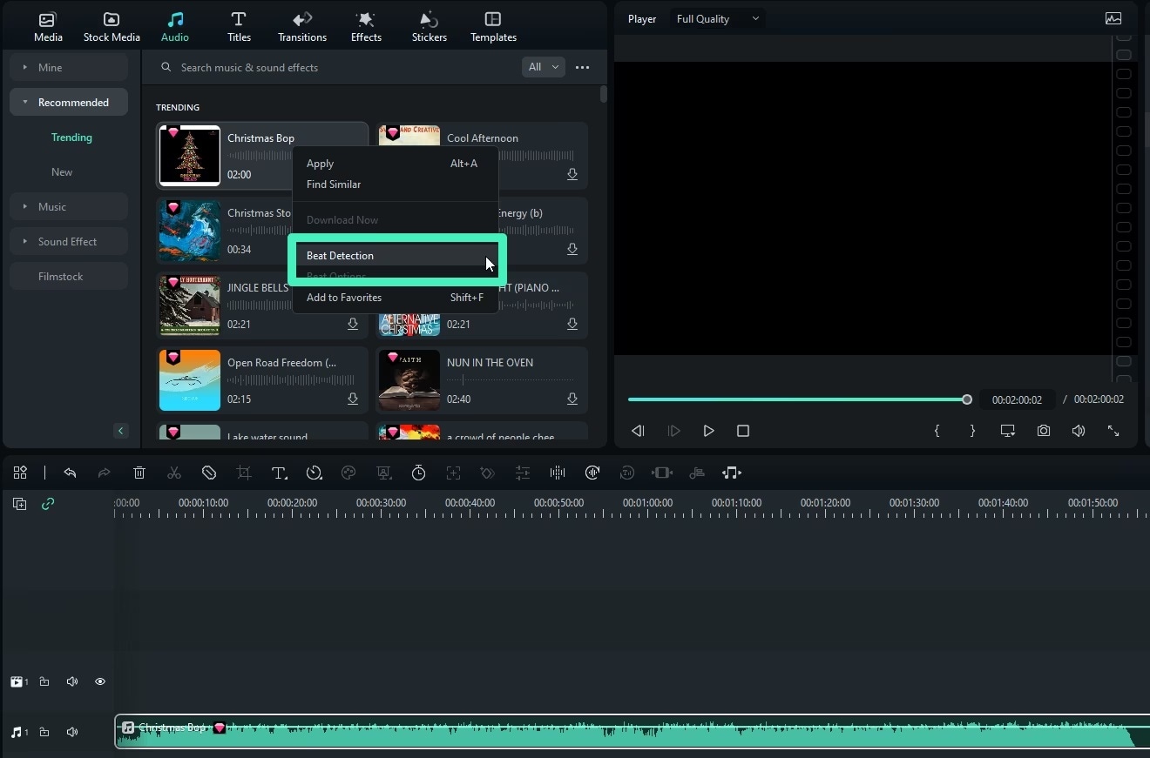This screenshot has width=1150, height=758.
Task: Select the NUN IN THE OVEN thumbnail
Action: [x=409, y=380]
